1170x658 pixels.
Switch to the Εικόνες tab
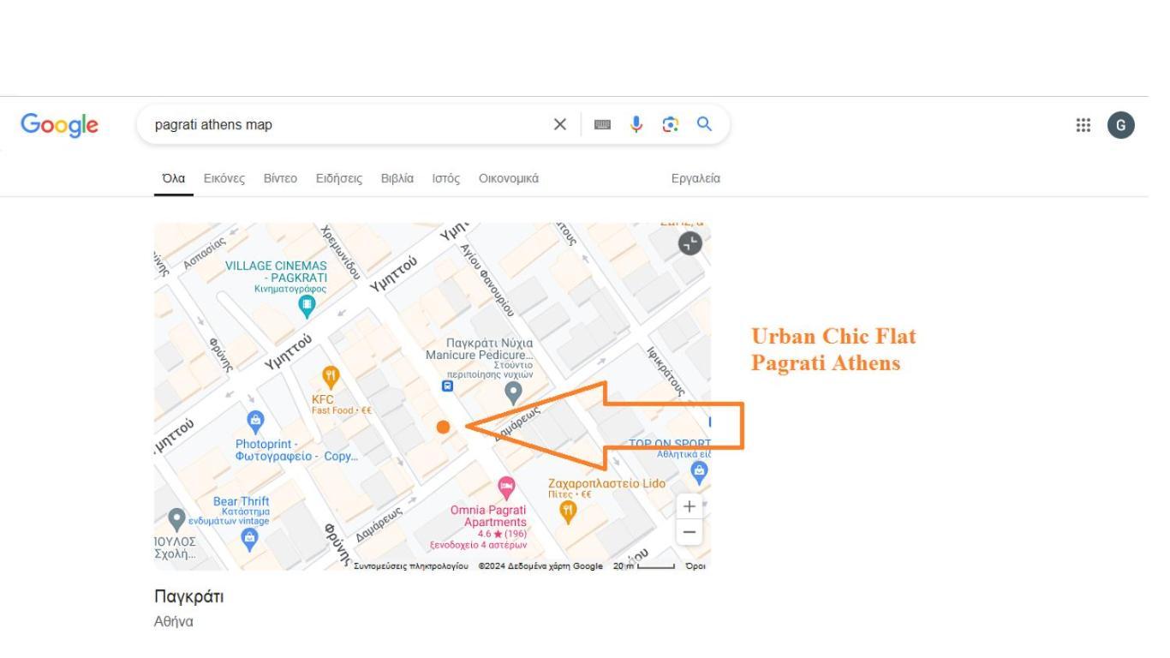(x=224, y=178)
